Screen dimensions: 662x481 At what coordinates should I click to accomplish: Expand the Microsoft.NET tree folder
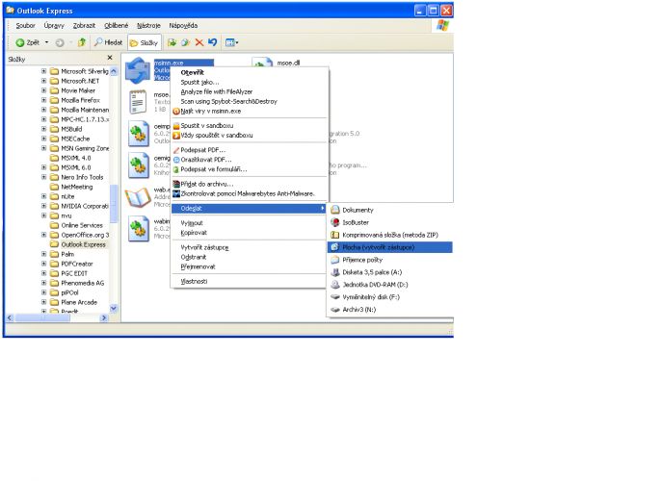coord(44,81)
